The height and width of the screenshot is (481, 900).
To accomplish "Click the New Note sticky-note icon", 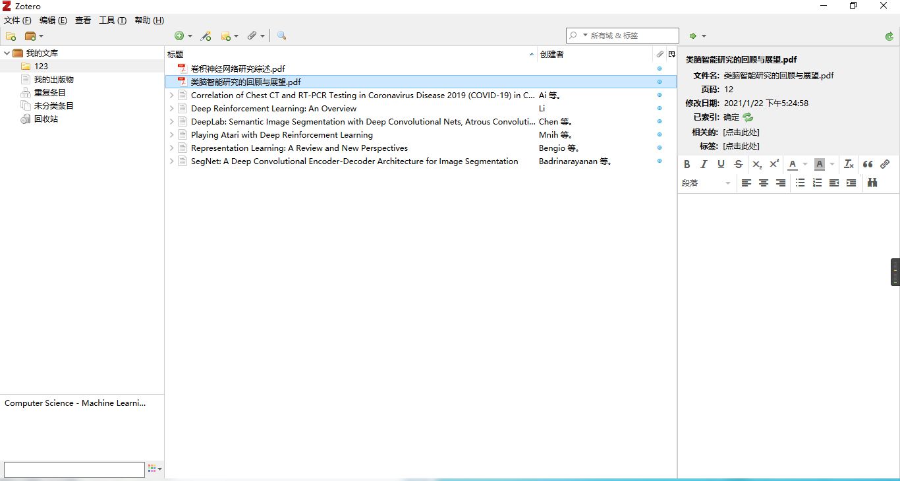I will tap(226, 36).
